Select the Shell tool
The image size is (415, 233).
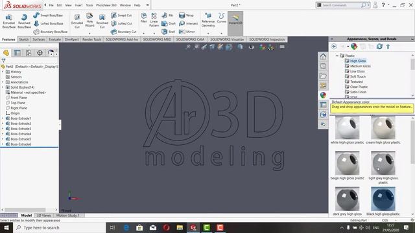click(168, 32)
